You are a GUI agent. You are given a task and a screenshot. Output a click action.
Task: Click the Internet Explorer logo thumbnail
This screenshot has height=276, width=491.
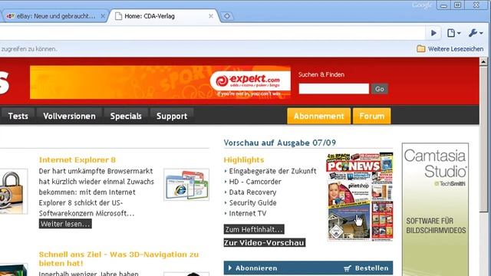click(186, 185)
